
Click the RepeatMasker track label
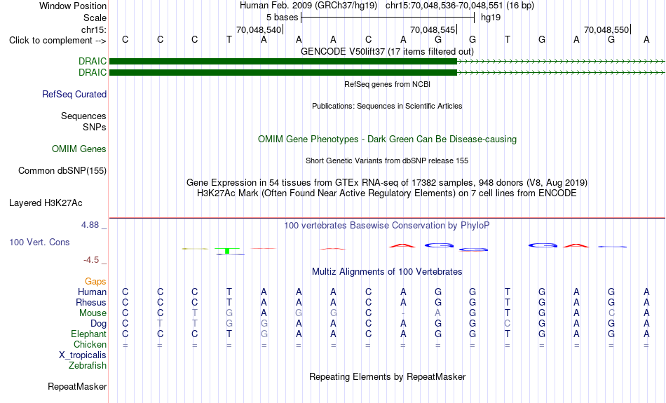pos(77,386)
